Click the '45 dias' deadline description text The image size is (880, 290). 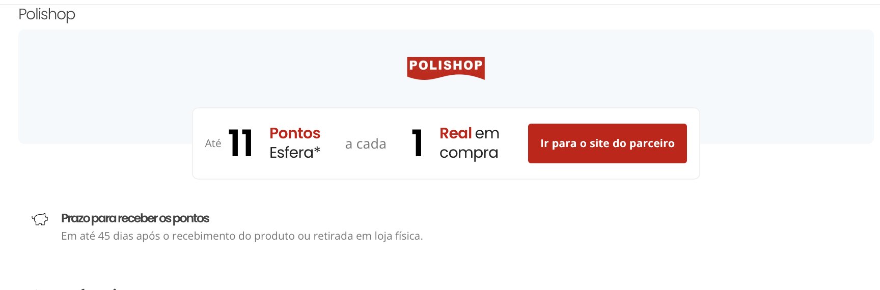(x=242, y=236)
